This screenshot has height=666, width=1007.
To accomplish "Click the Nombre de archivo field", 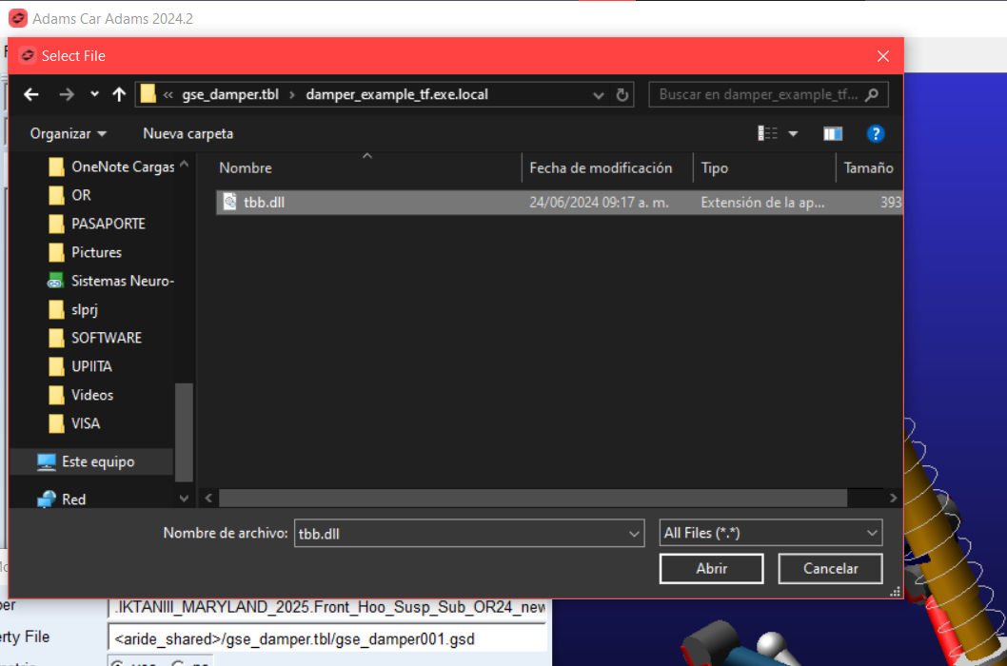I will [469, 533].
